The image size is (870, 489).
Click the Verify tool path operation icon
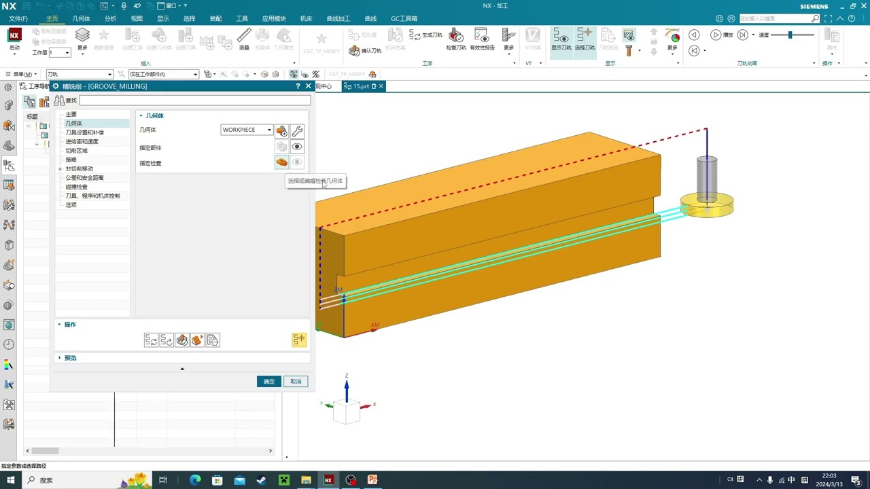pos(182,340)
